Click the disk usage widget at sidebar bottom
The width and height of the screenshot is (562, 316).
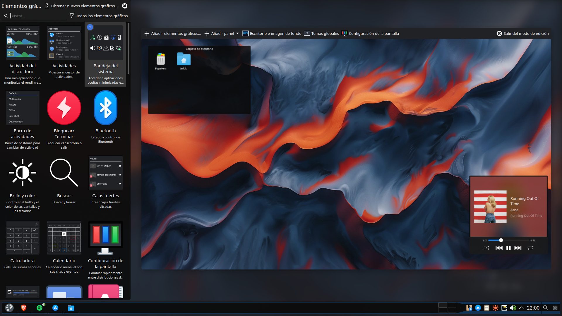tap(23, 292)
